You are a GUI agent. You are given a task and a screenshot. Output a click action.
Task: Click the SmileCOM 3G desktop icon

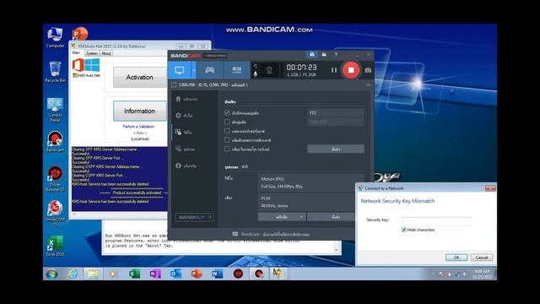55,214
